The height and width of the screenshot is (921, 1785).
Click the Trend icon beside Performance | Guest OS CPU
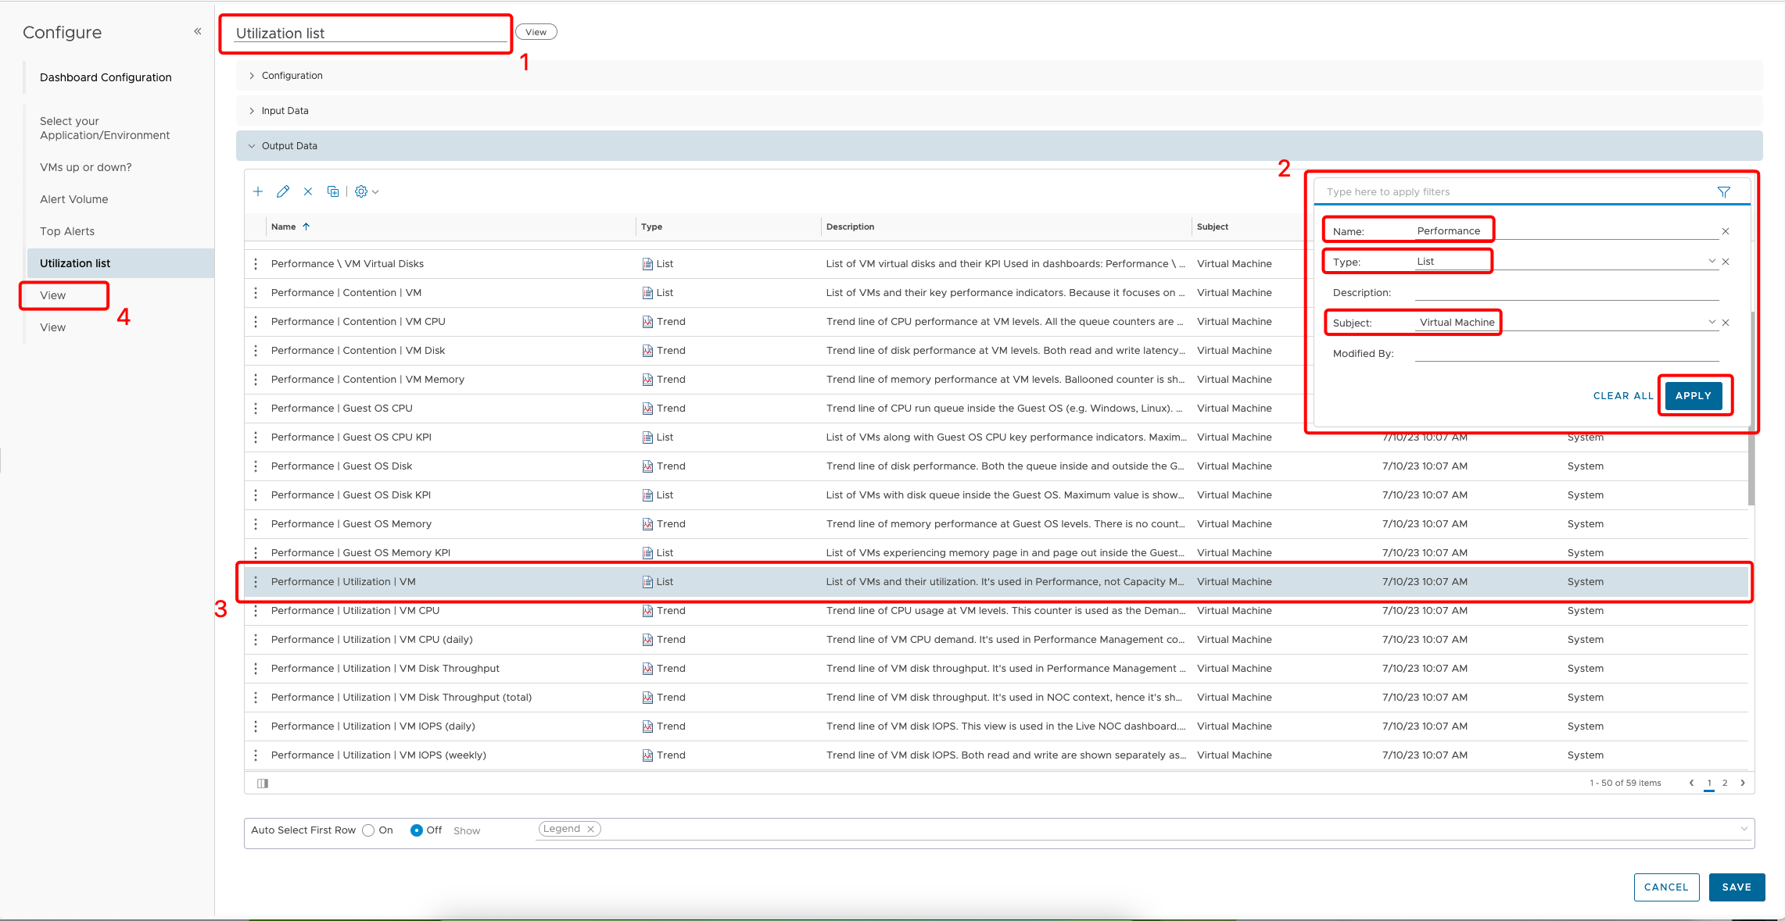point(647,408)
